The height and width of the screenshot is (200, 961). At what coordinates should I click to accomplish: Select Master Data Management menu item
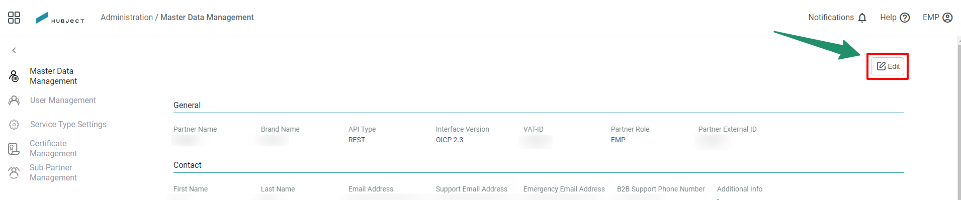click(53, 76)
